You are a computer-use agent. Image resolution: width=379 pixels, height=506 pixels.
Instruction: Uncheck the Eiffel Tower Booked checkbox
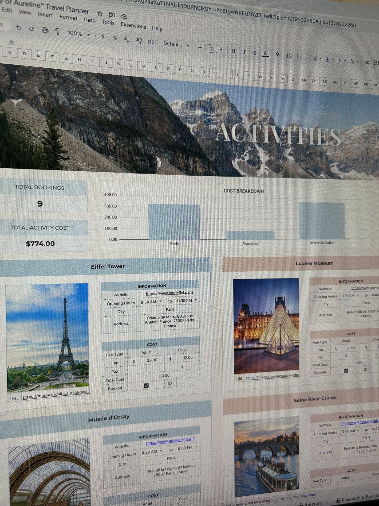tap(146, 385)
